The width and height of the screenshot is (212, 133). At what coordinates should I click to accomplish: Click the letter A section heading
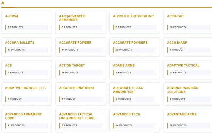point(3,3)
